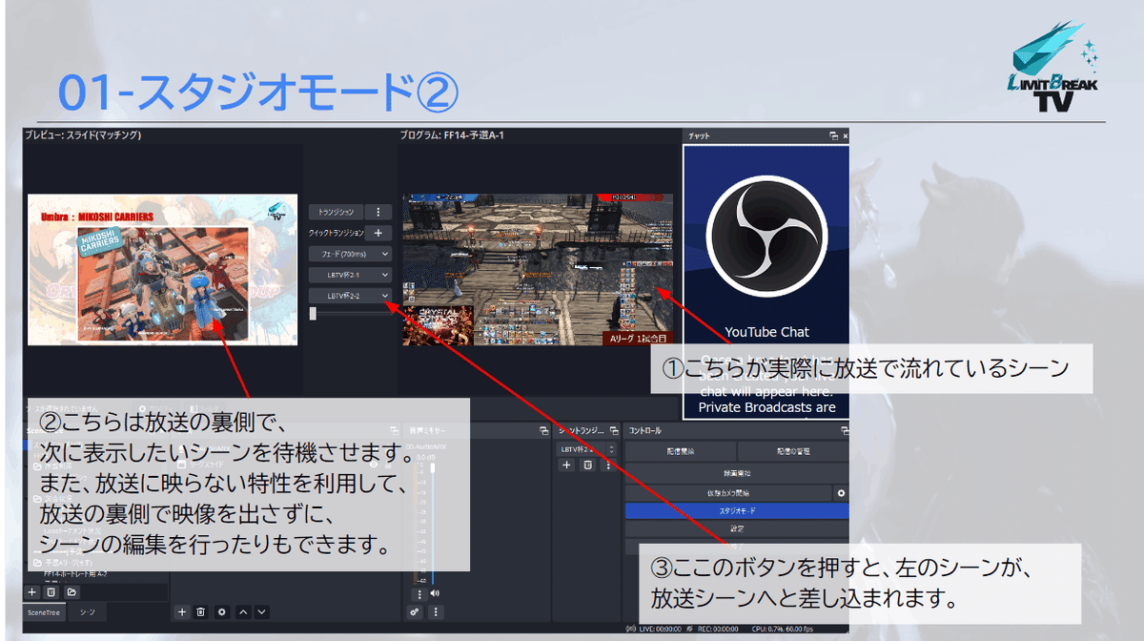Add a new source with plus icon

point(183,611)
